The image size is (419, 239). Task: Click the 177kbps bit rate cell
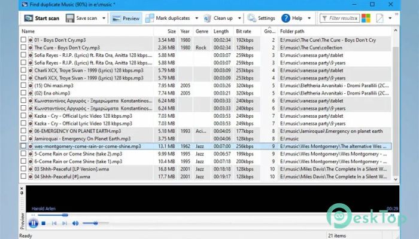244,131
